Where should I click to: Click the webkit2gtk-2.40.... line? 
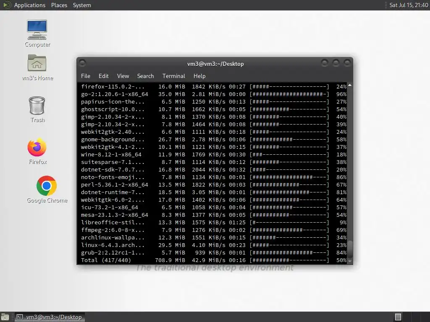point(214,132)
